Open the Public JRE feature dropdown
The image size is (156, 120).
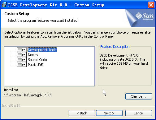pyautogui.click(x=22, y=65)
